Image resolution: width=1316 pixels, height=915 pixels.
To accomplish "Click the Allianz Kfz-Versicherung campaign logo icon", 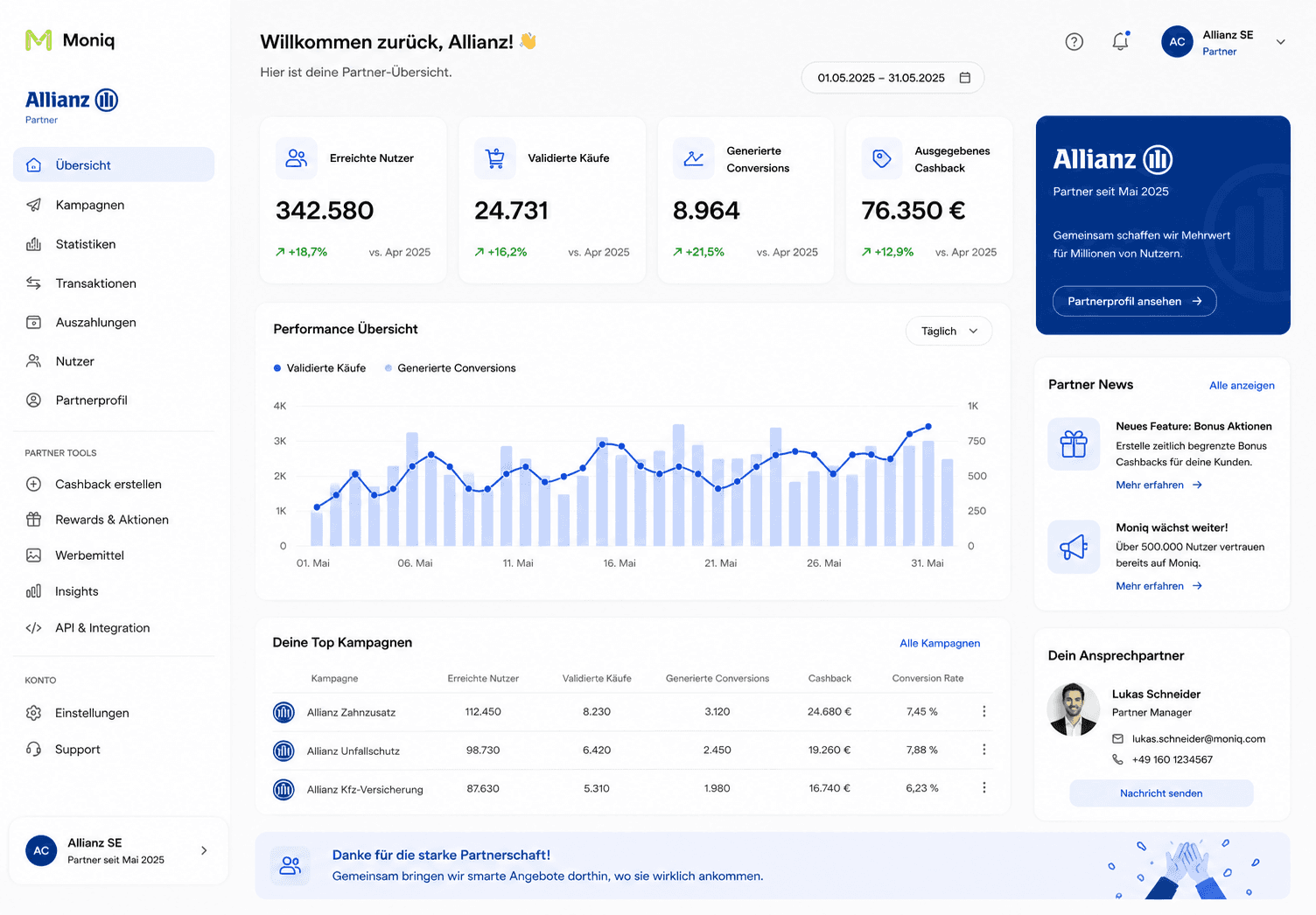I will coord(283,790).
